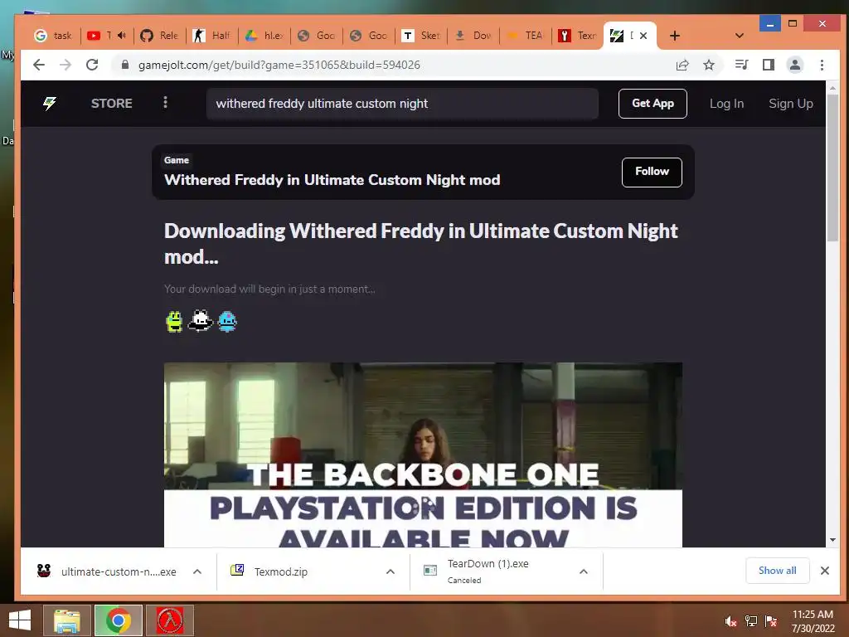
Task: Switch to the GitHub 'Rele' tab
Action: (x=160, y=36)
